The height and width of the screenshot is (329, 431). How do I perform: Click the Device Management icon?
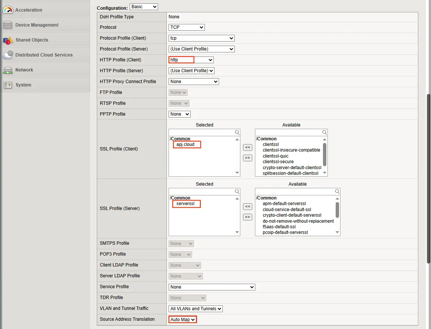(x=8, y=25)
